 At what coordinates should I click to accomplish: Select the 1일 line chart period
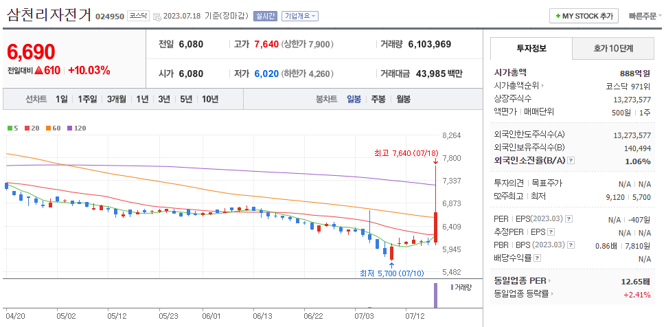coord(62,100)
